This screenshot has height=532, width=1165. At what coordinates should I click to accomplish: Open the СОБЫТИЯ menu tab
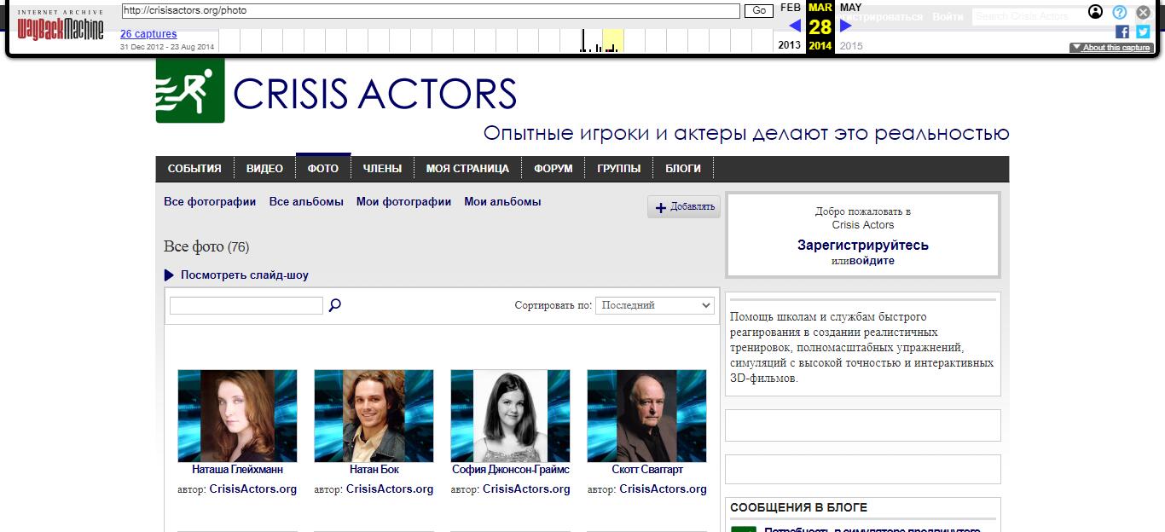(194, 169)
